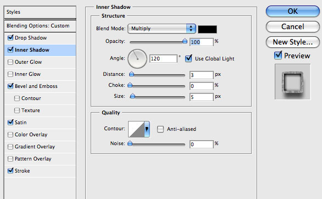Toggle the Stroke checkbox

10,170
